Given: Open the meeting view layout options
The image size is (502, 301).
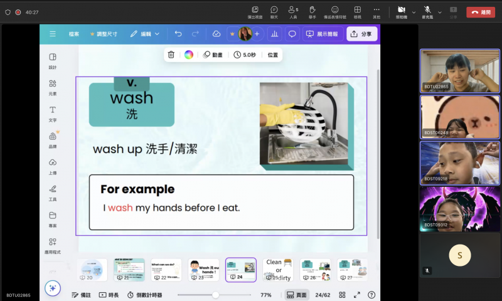Looking at the screenshot, I should click(x=358, y=12).
